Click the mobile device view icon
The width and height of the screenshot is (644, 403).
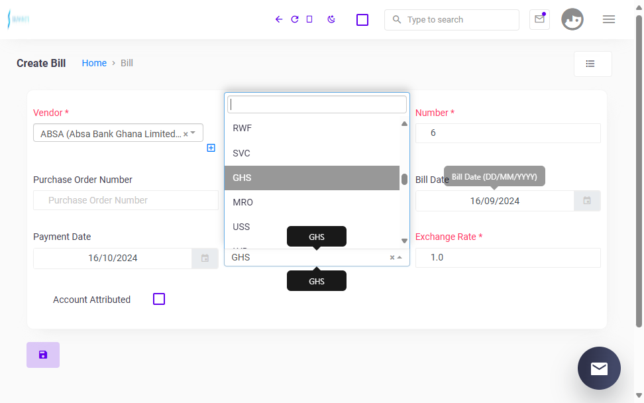[x=309, y=19]
